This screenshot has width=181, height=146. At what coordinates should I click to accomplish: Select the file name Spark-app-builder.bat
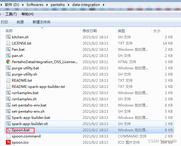(31, 118)
